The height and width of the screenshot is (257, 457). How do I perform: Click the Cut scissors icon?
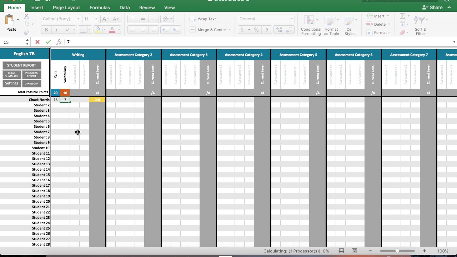26,16
